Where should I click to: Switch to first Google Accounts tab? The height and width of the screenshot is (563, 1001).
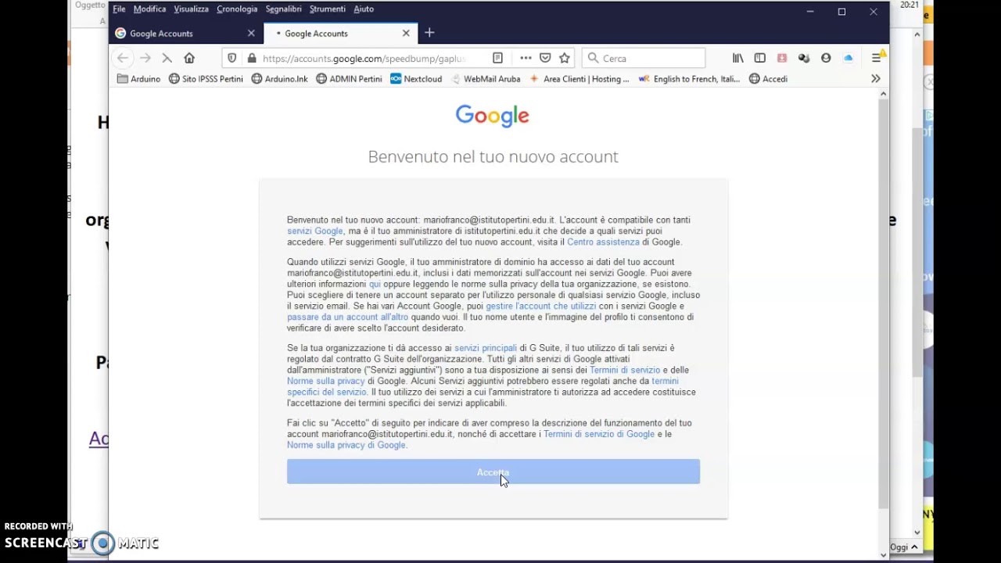pyautogui.click(x=185, y=34)
